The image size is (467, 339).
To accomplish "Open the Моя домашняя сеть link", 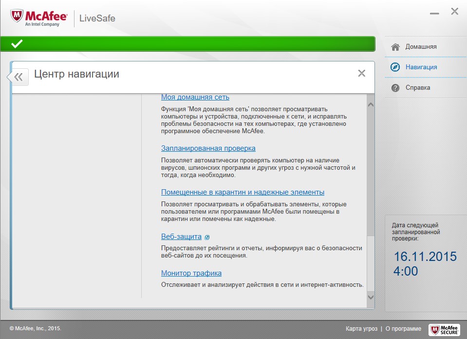I will coord(195,97).
